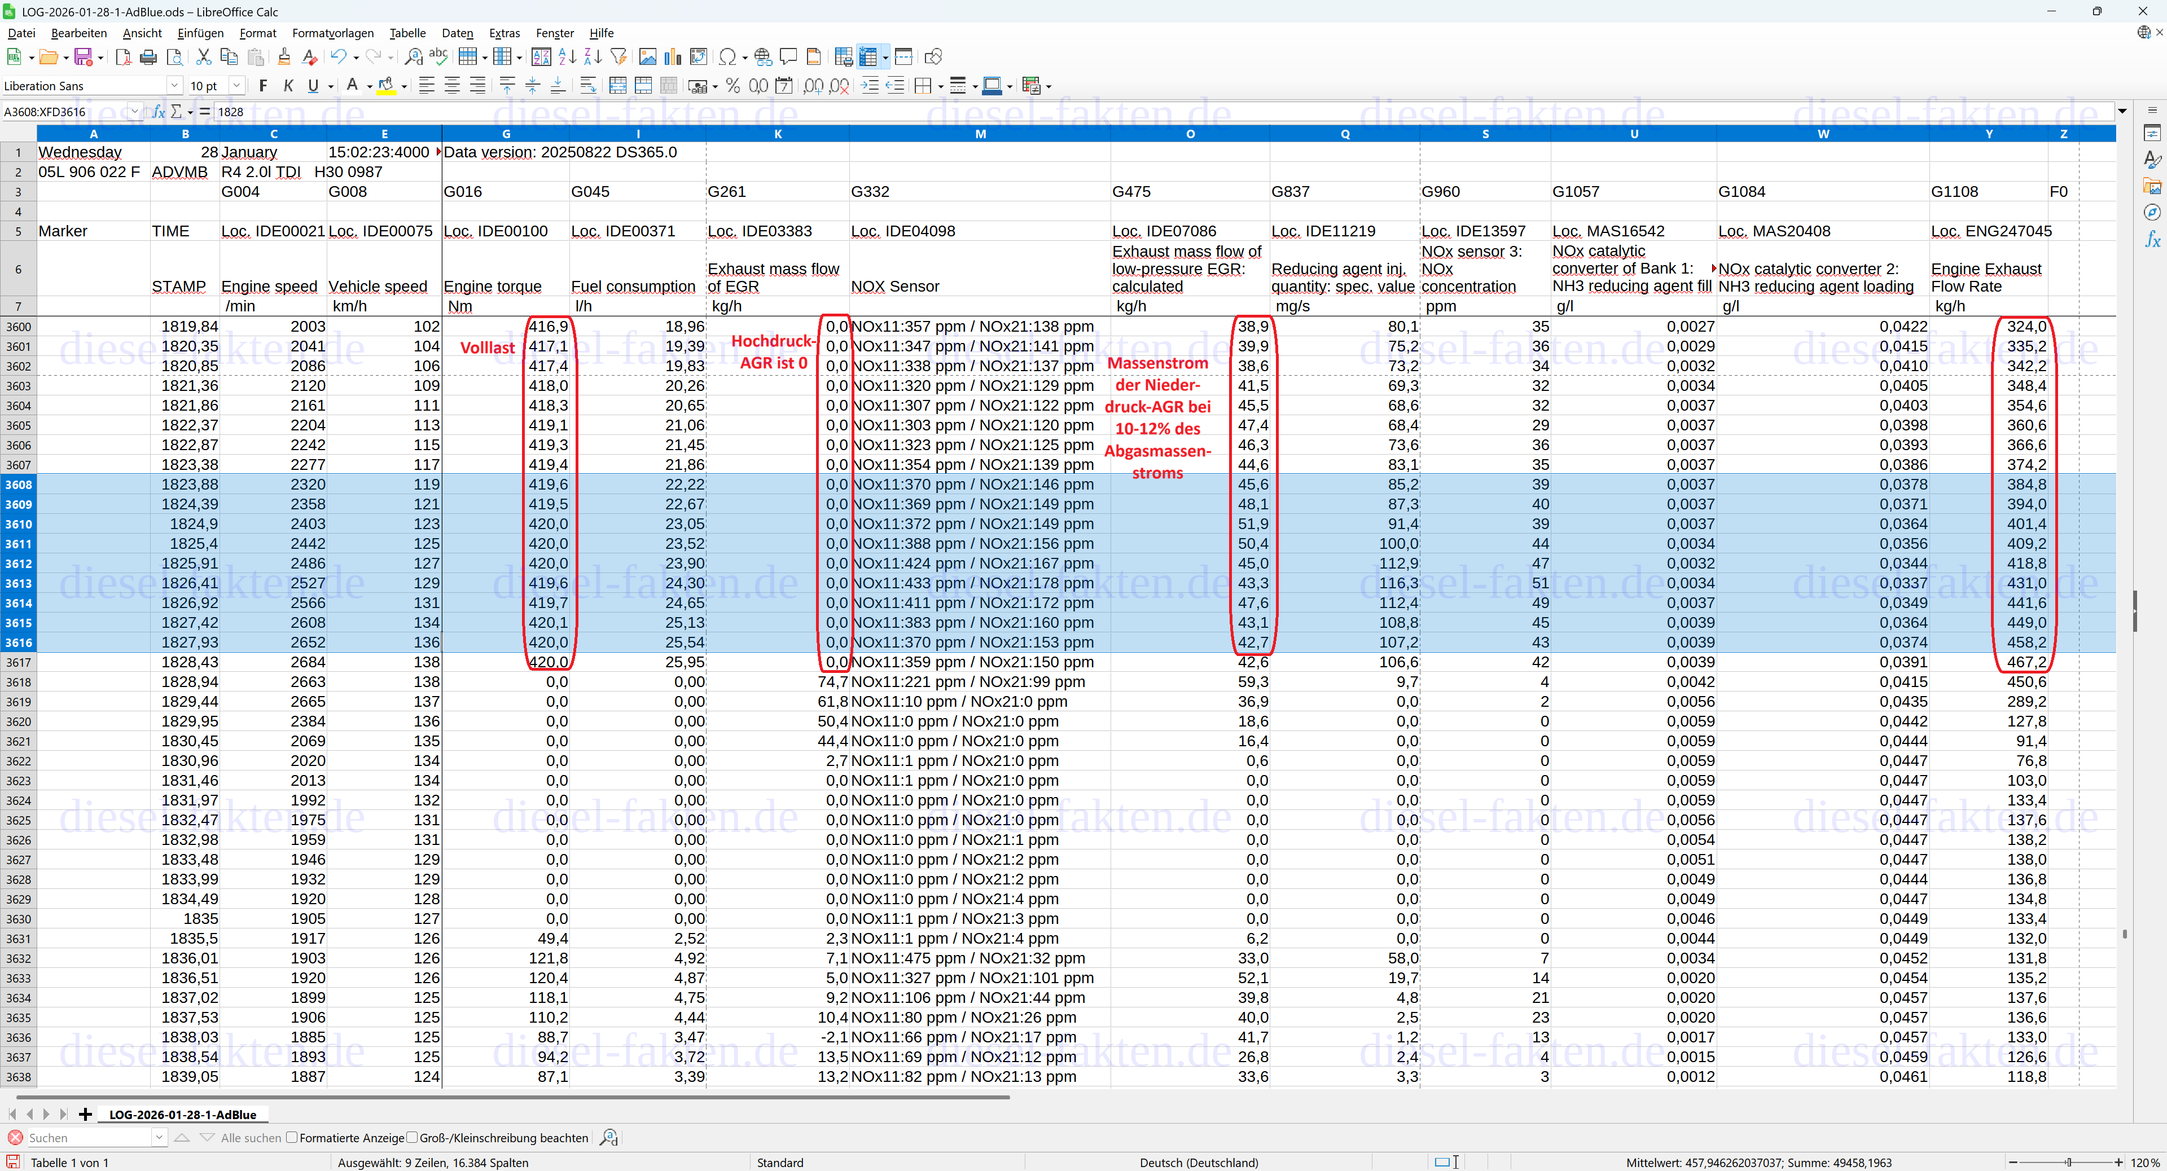Open the font name dropdown for Liberation Sans
The image size is (2167, 1171).
174,86
